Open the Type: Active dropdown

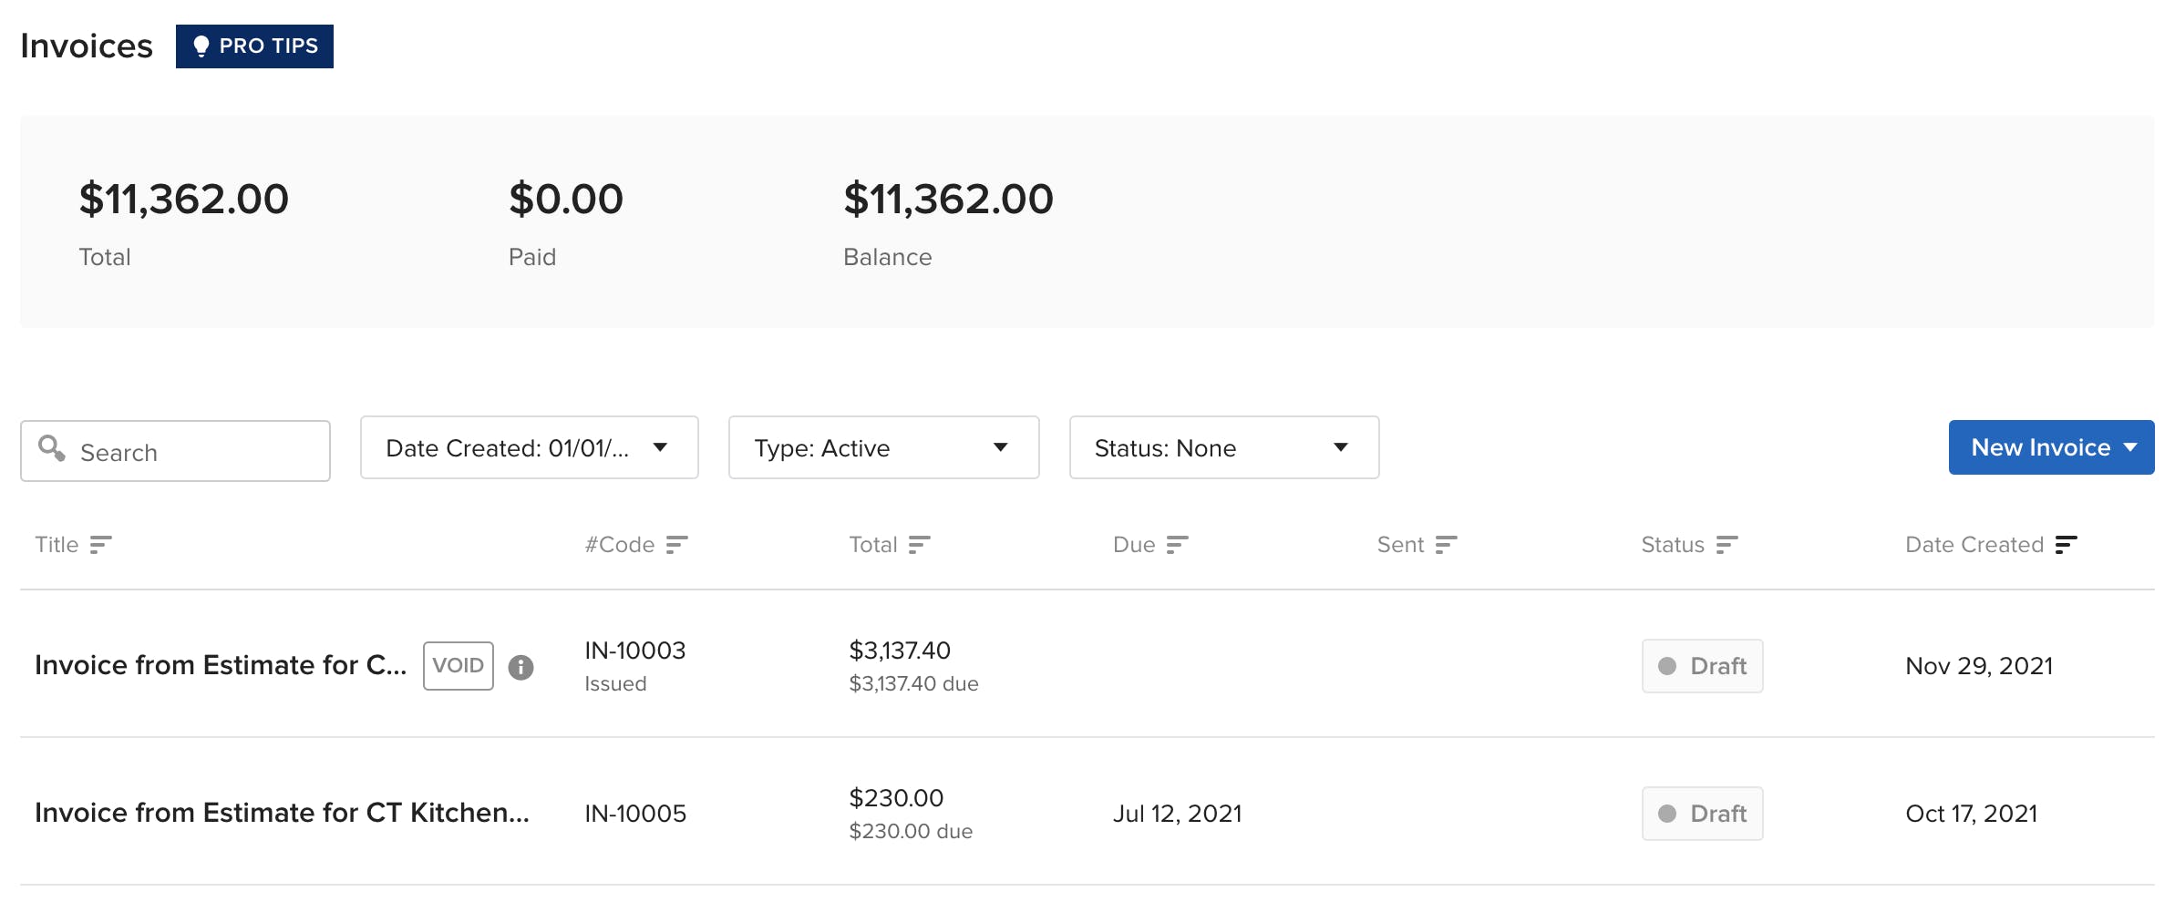[x=882, y=447]
